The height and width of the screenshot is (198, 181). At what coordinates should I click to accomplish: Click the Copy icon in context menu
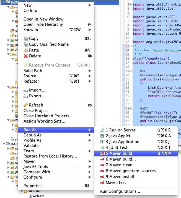[26, 39]
